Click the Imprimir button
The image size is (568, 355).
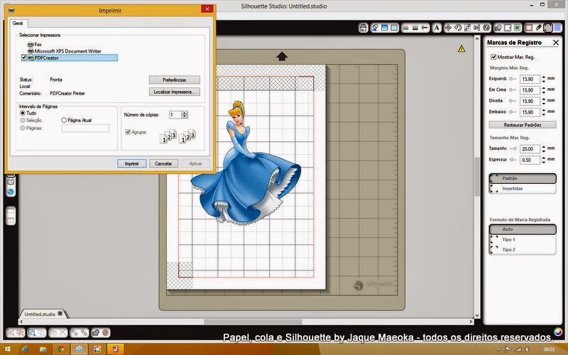pos(131,163)
